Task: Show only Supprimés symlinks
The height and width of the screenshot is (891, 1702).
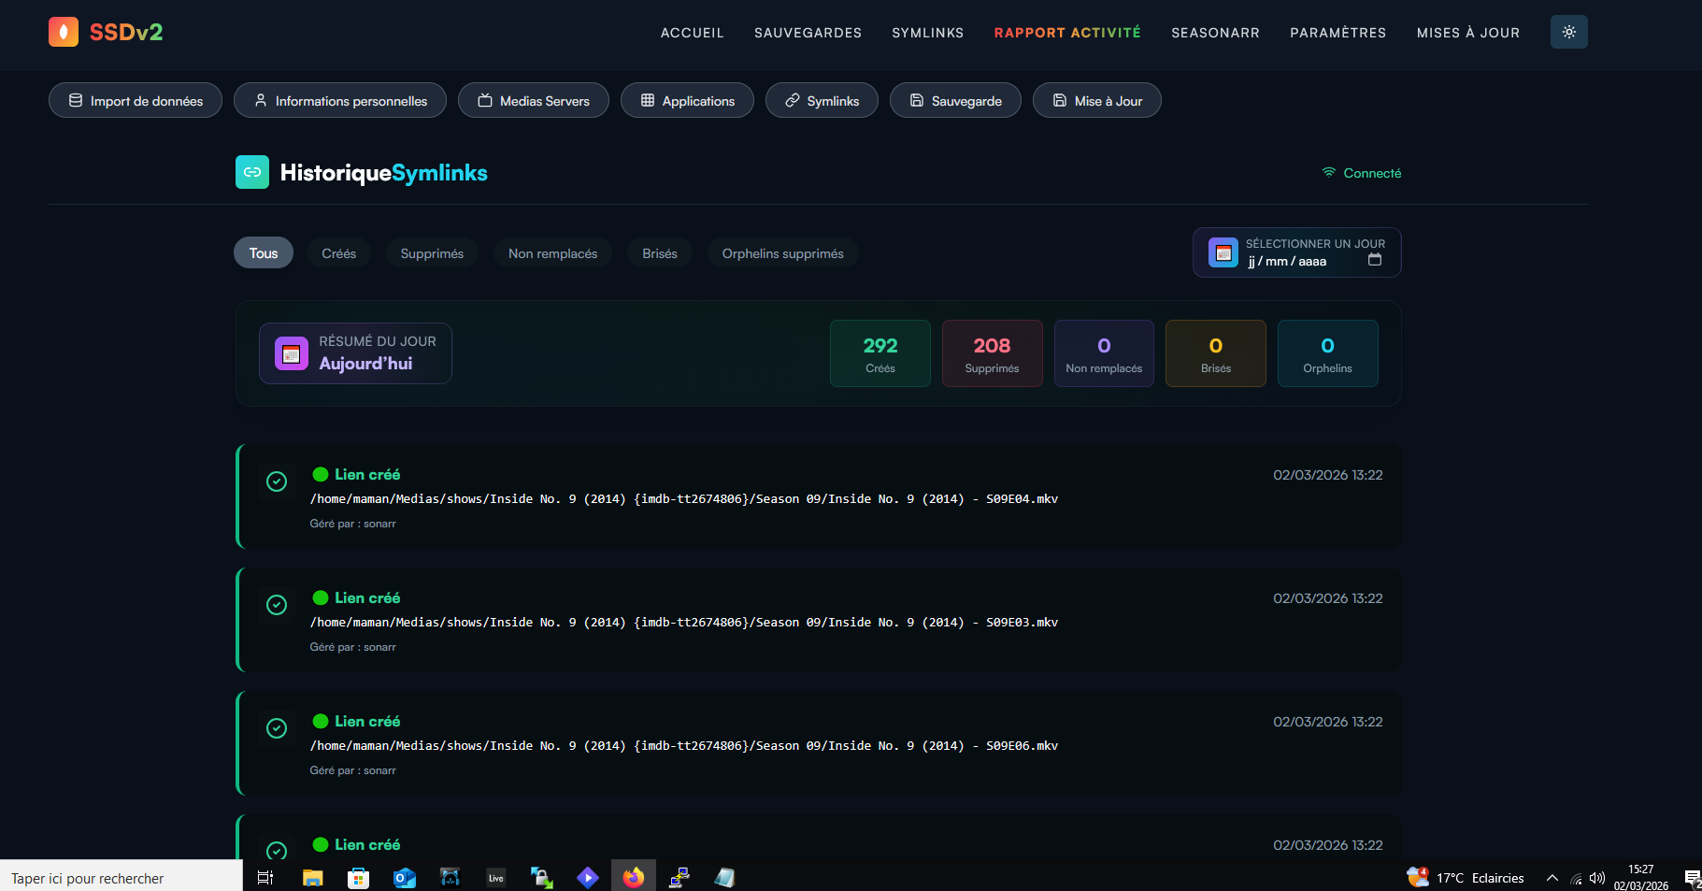Action: click(x=432, y=253)
